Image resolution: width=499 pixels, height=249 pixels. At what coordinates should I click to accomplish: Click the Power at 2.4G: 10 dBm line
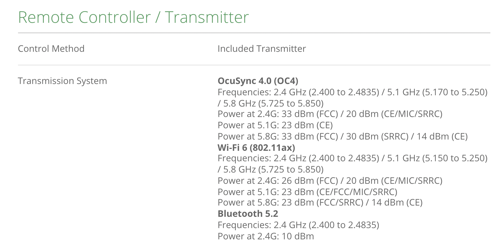[x=266, y=236]
